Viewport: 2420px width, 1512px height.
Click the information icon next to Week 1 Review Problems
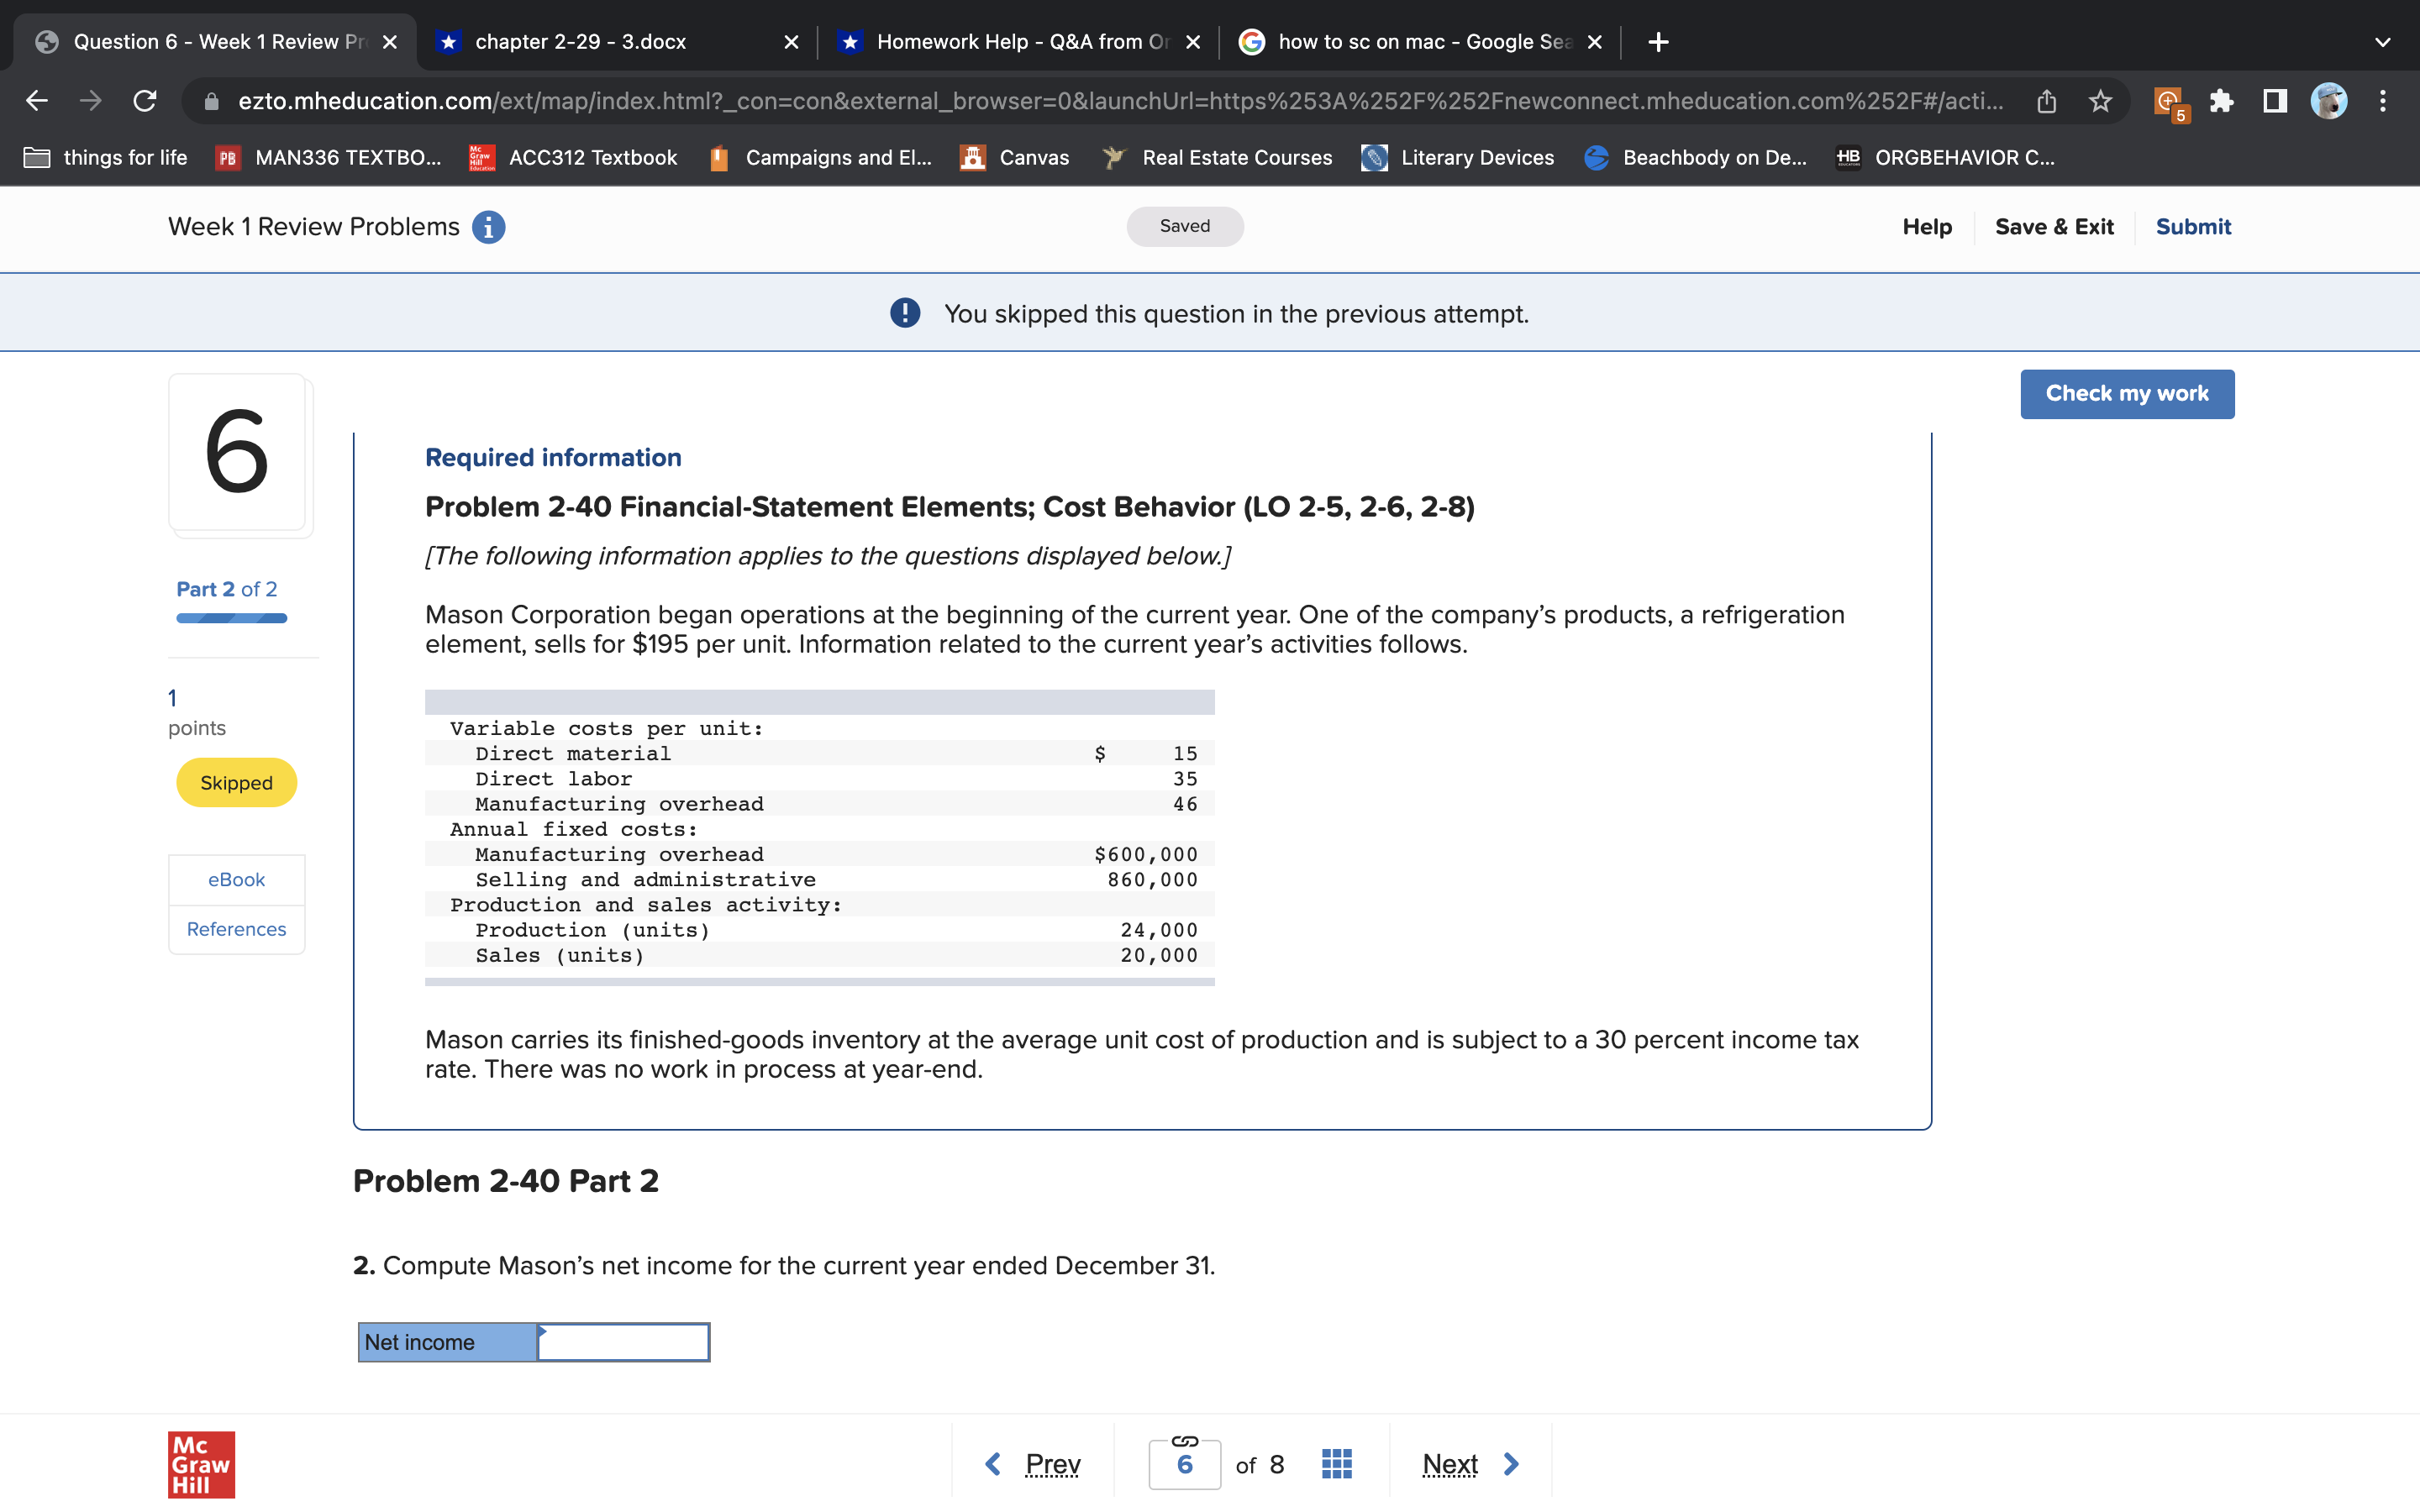[484, 225]
